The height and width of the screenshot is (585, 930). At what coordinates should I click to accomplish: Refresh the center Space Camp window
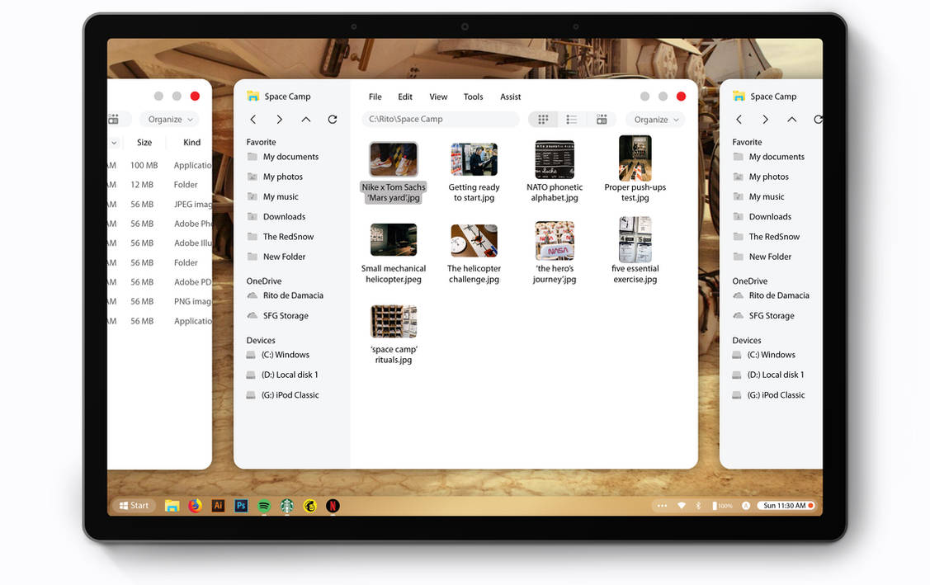[333, 120]
